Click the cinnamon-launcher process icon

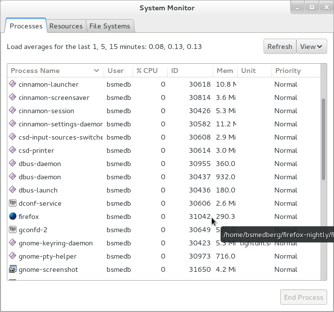pos(13,84)
